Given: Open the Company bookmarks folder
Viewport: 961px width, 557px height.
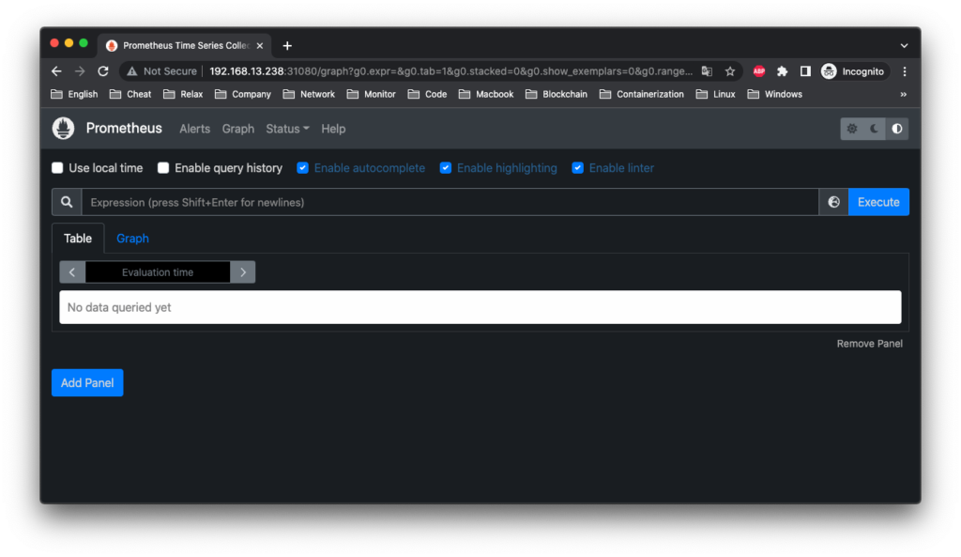Looking at the screenshot, I should 243,94.
